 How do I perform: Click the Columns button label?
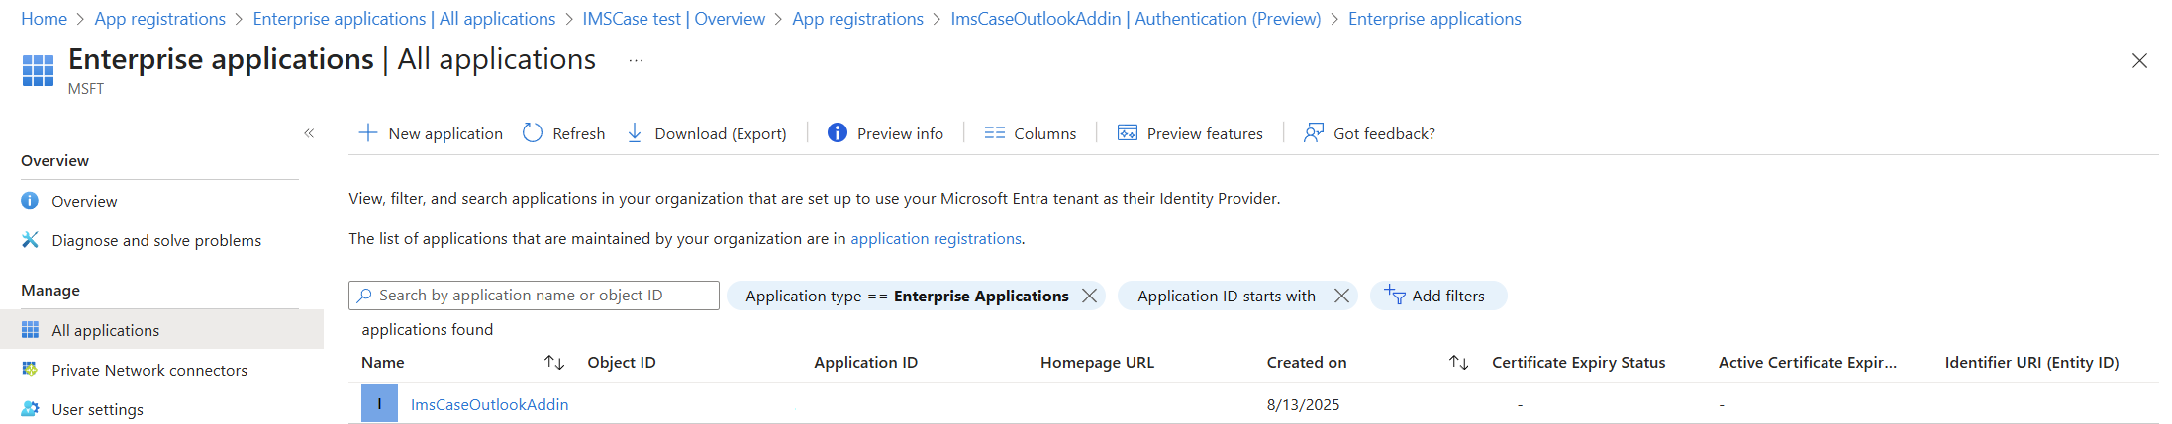tap(1045, 133)
